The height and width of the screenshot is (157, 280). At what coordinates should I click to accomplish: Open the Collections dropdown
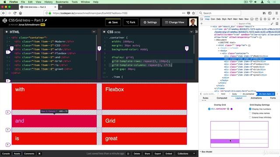pyautogui.click(x=185, y=154)
